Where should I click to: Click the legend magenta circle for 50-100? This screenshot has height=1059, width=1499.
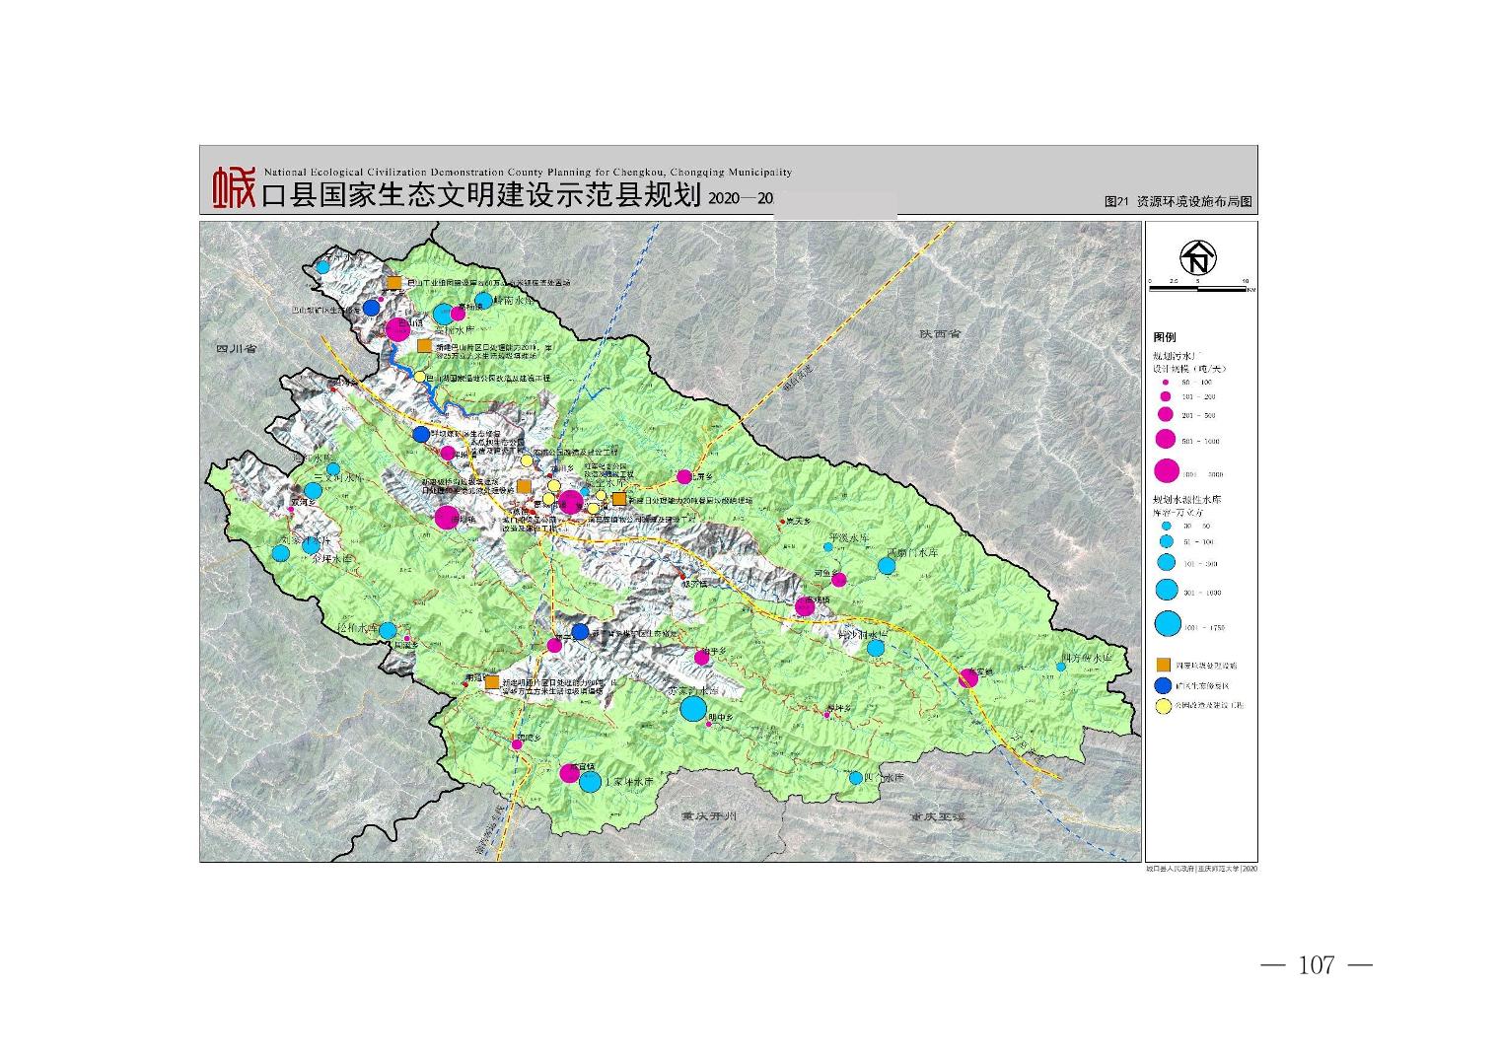[x=1166, y=381]
